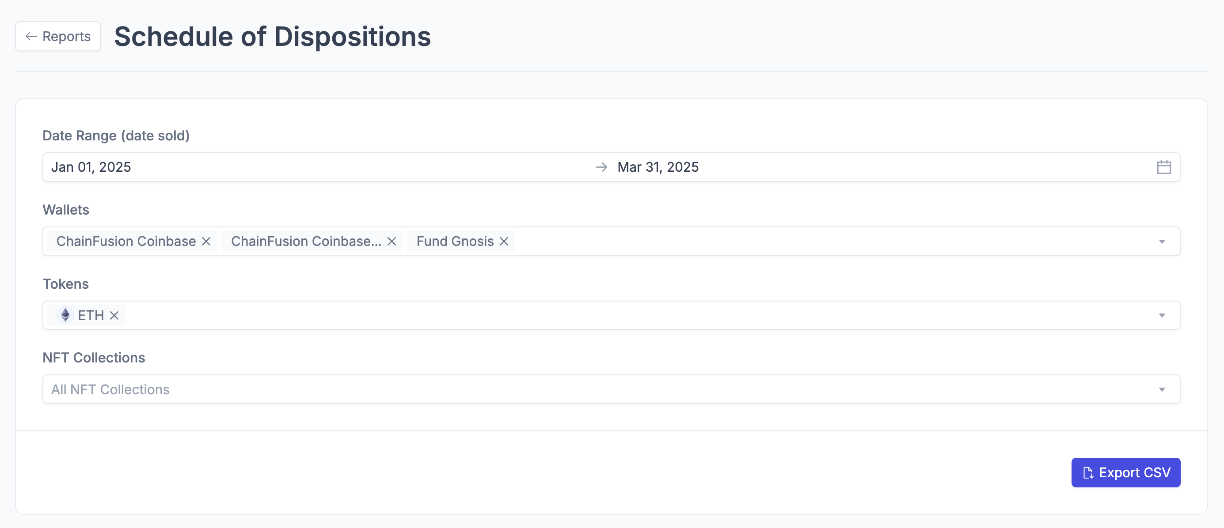Edit the end date Mar 31, 2025

click(658, 167)
